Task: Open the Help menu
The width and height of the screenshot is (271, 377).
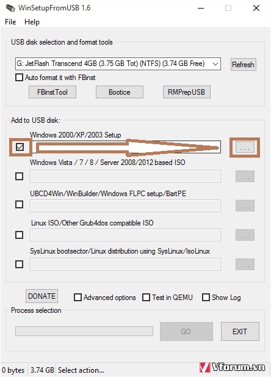Action: pyautogui.click(x=32, y=22)
